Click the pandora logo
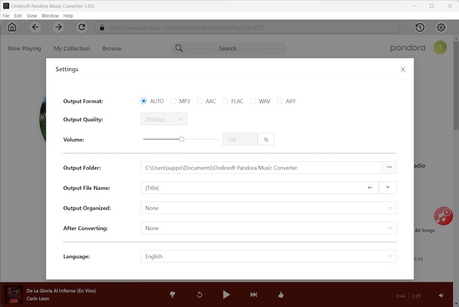459x307 pixels. click(x=407, y=48)
